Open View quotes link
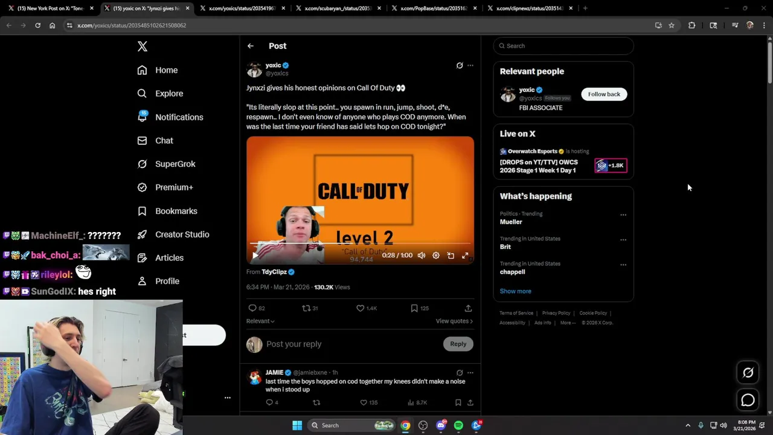773x435 pixels. click(454, 321)
